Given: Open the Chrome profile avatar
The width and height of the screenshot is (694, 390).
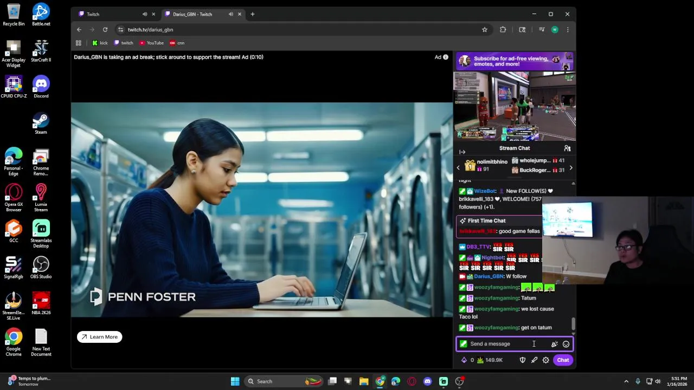Looking at the screenshot, I should (x=555, y=30).
